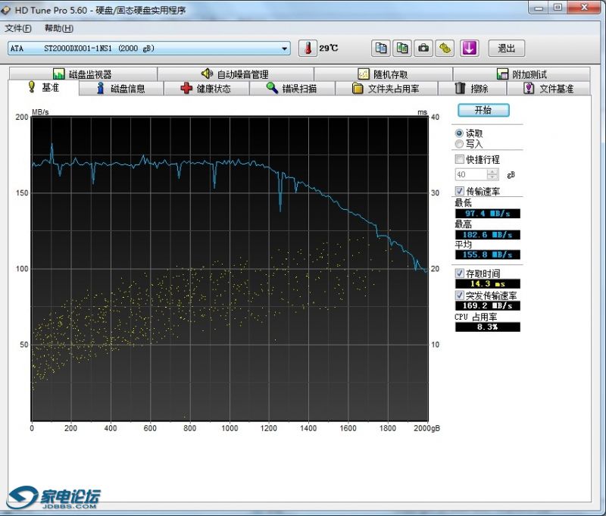
Task: Click the 退出 exit button
Action: (506, 48)
